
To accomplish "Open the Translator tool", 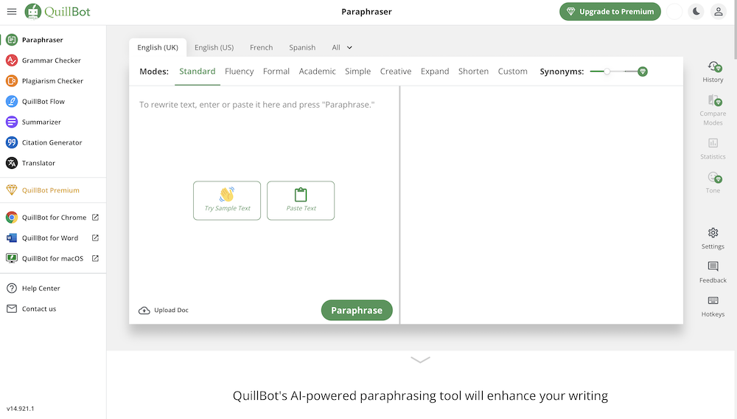I will point(38,163).
